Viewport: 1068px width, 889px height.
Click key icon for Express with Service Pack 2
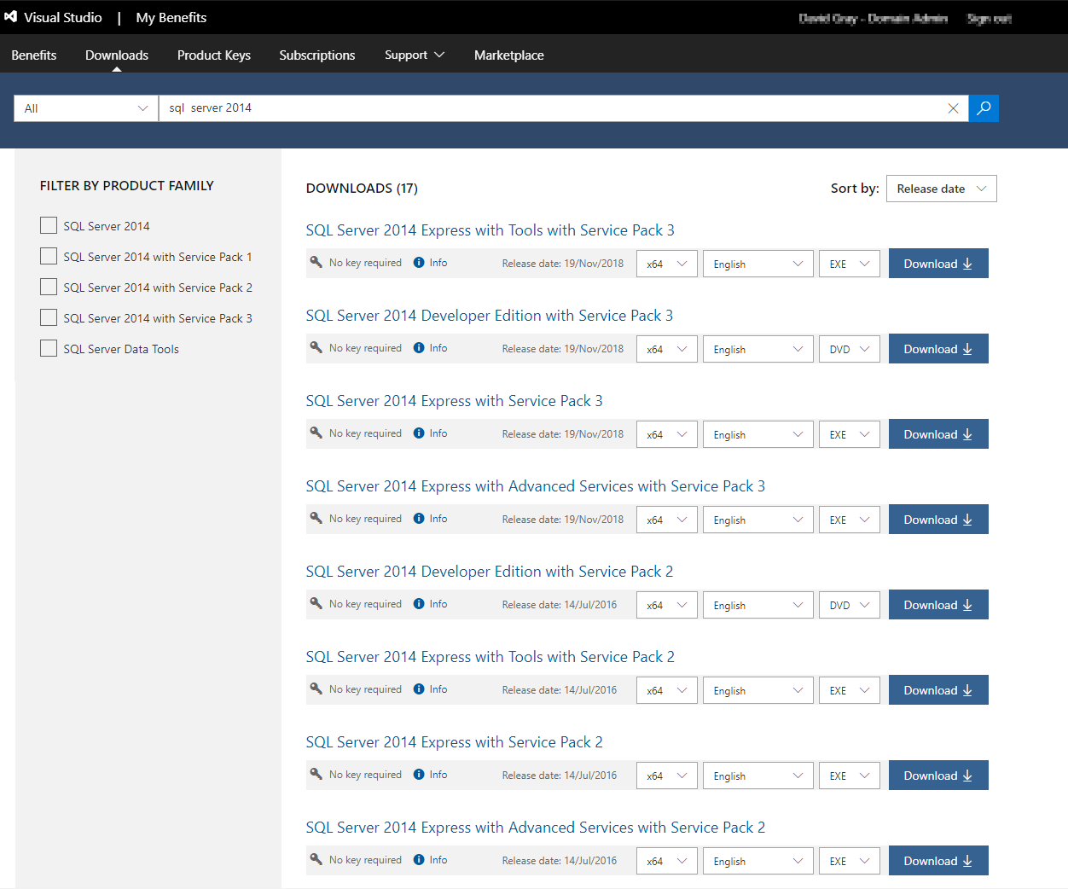pos(316,774)
